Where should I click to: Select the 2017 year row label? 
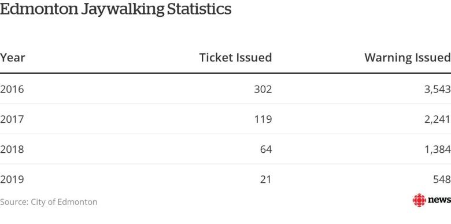click(12, 119)
